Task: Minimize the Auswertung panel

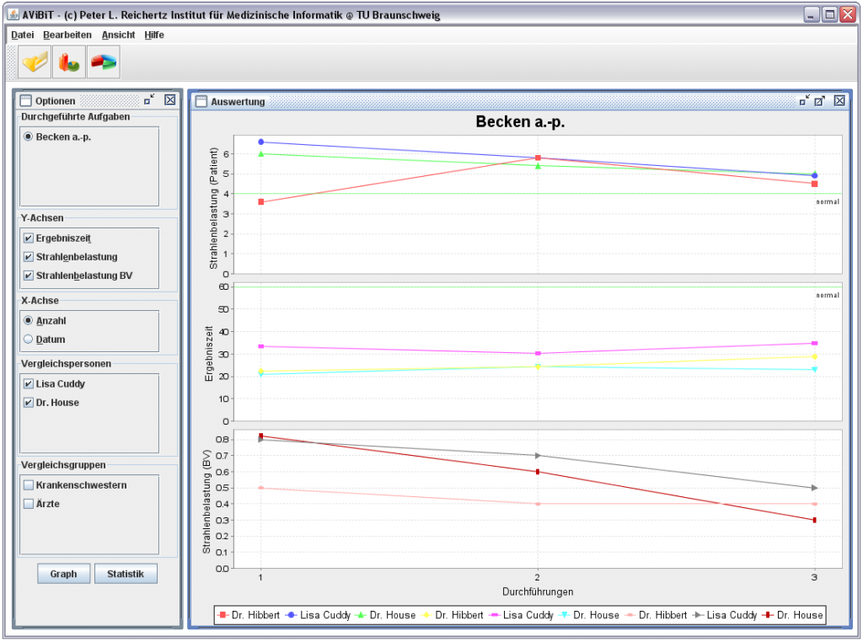Action: [x=804, y=100]
